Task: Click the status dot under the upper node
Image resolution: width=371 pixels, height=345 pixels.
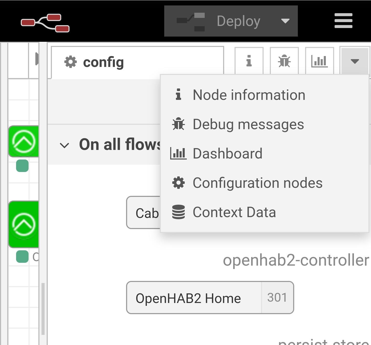Action: pos(22,166)
